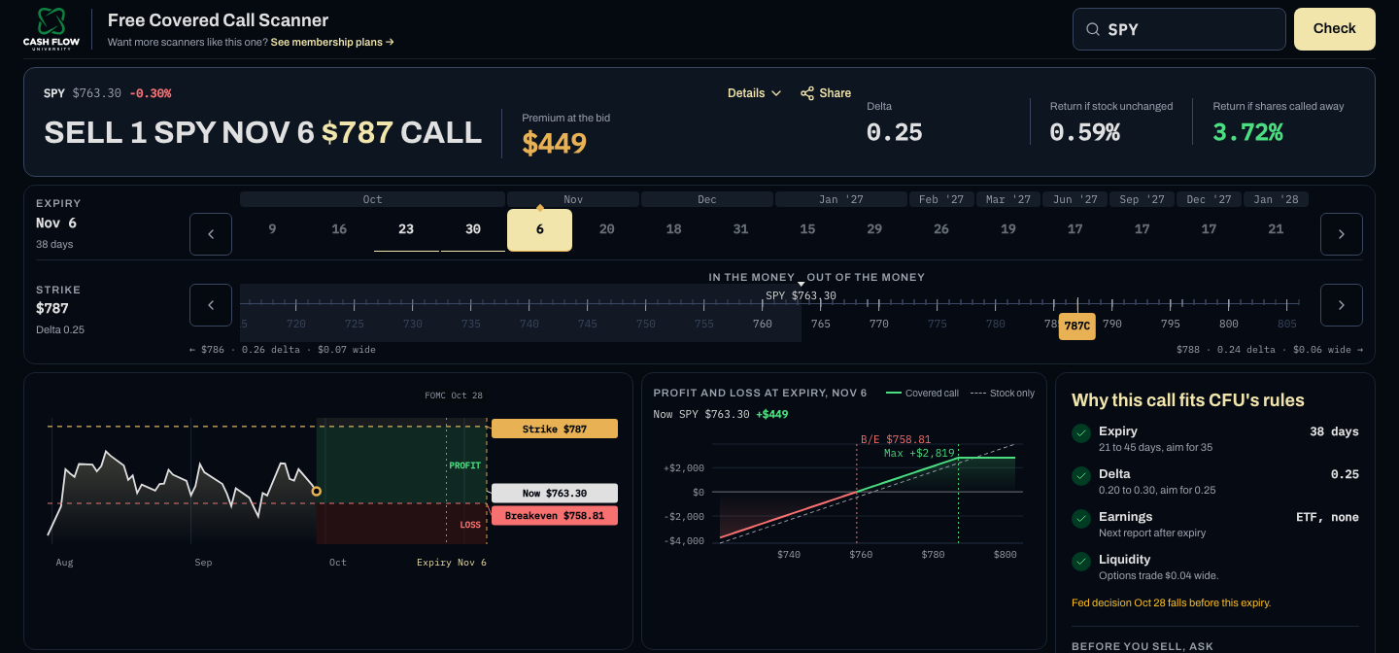The height and width of the screenshot is (653, 1399).
Task: Select the Jan '27 15 expiry
Action: (x=808, y=230)
